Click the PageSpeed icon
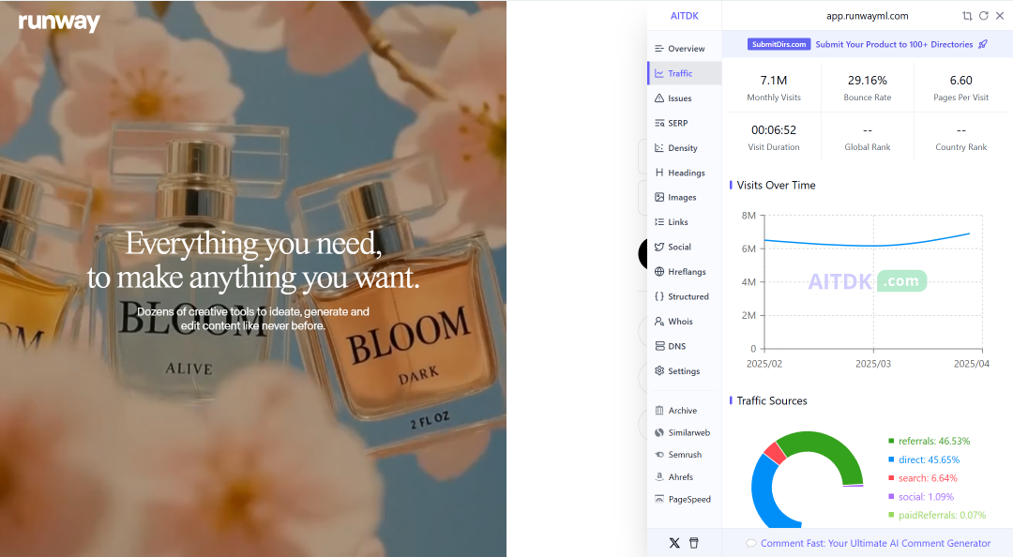 (659, 499)
